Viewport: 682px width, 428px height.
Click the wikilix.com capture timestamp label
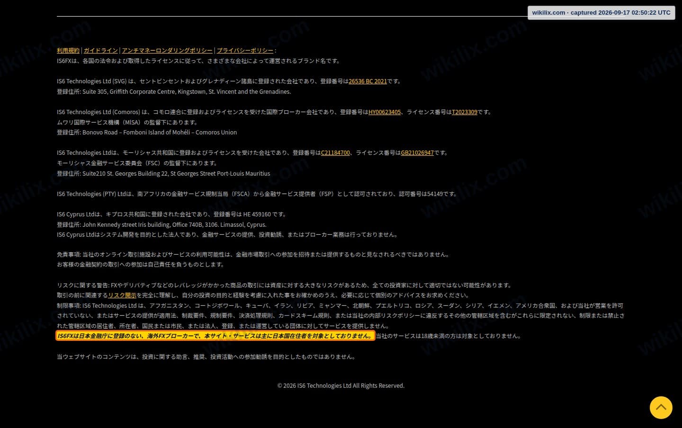[x=601, y=13]
